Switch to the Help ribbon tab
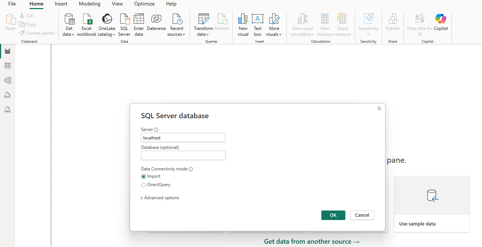Screen dimensions: 482x247 (171, 4)
